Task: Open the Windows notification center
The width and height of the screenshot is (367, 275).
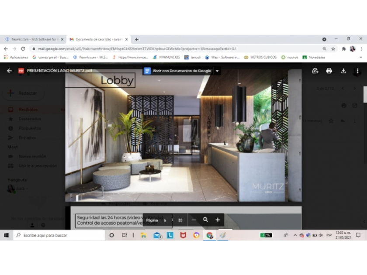Action: point(358,235)
